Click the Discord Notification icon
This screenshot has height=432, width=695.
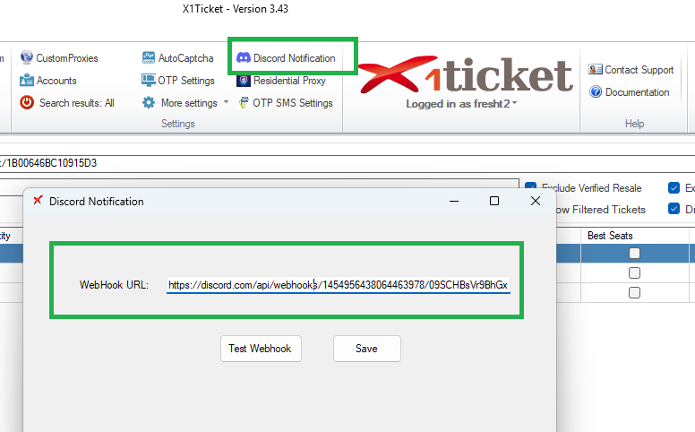click(243, 58)
